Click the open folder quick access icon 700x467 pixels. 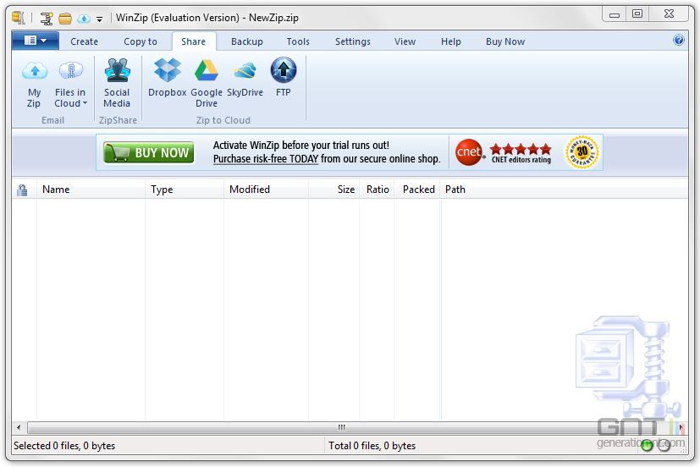[x=65, y=19]
